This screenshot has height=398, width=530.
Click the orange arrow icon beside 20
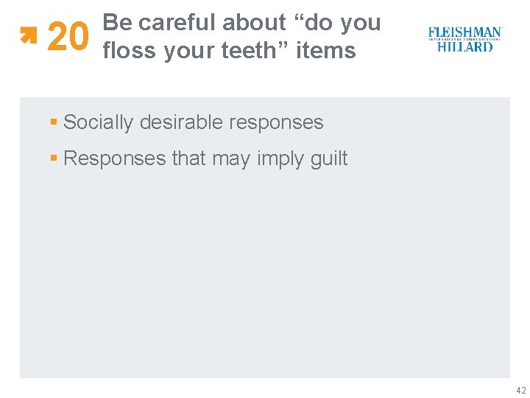click(x=29, y=35)
